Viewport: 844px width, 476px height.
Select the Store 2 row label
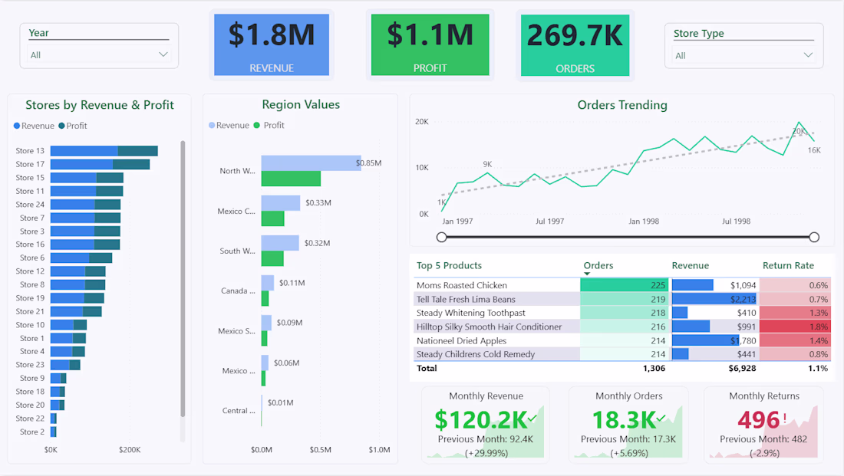[x=31, y=432]
